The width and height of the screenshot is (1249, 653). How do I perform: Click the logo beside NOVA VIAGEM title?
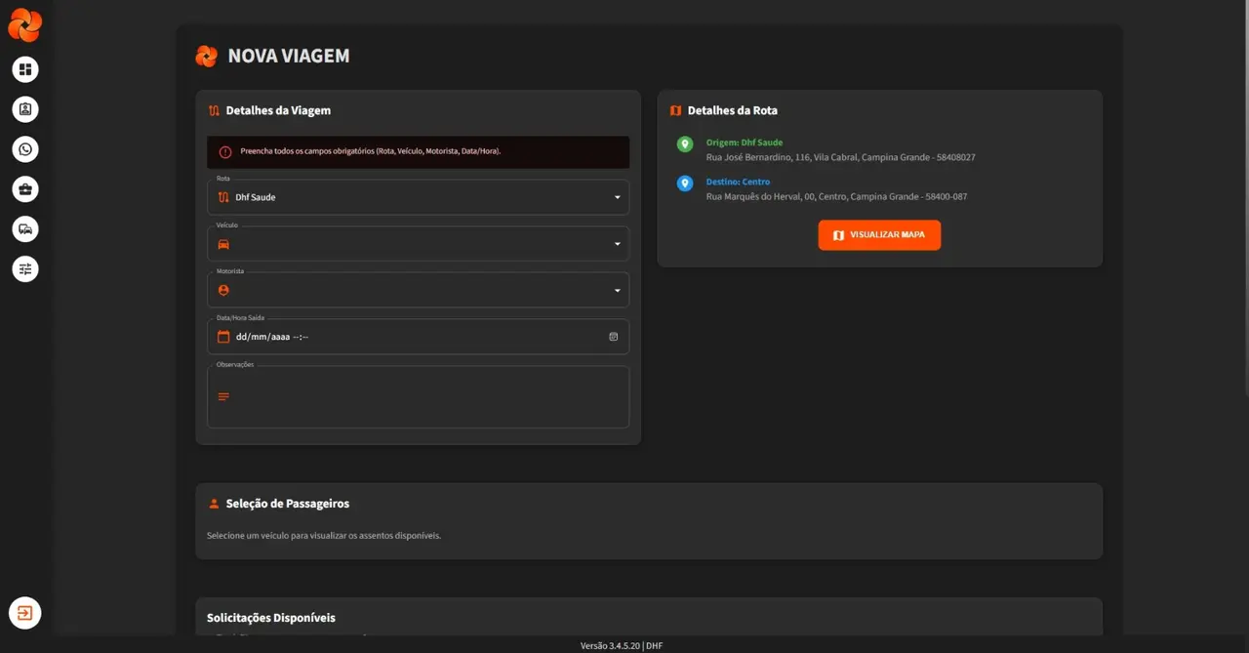click(x=206, y=57)
